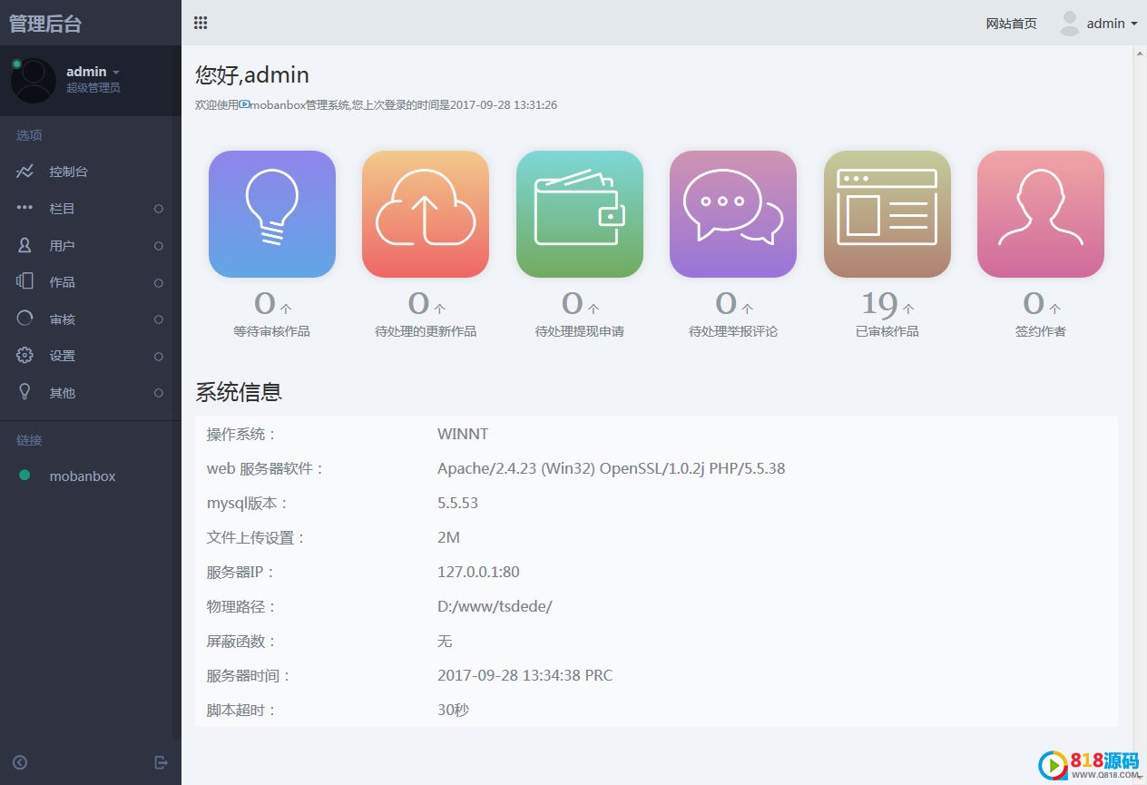Click the 已审核作品 label

click(887, 331)
